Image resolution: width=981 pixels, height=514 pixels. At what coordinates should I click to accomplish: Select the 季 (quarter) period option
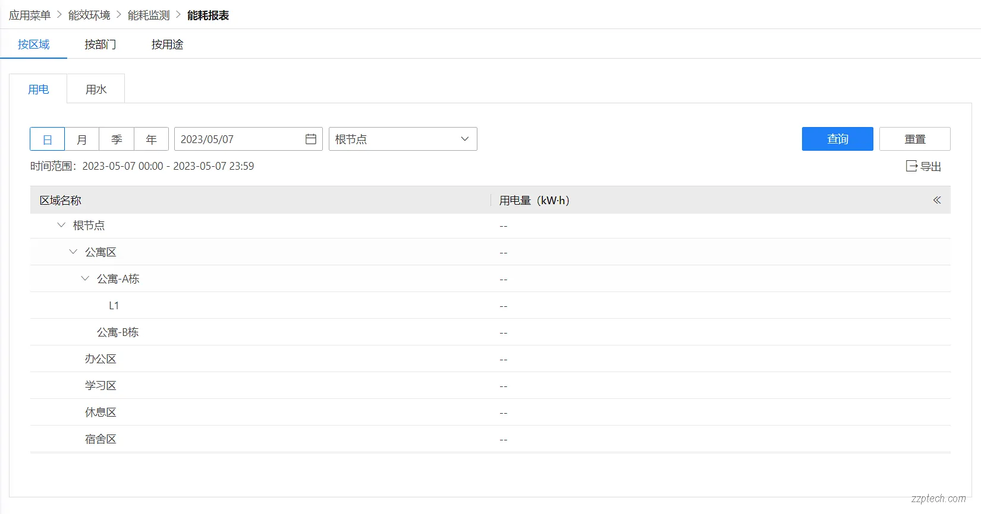pyautogui.click(x=117, y=139)
